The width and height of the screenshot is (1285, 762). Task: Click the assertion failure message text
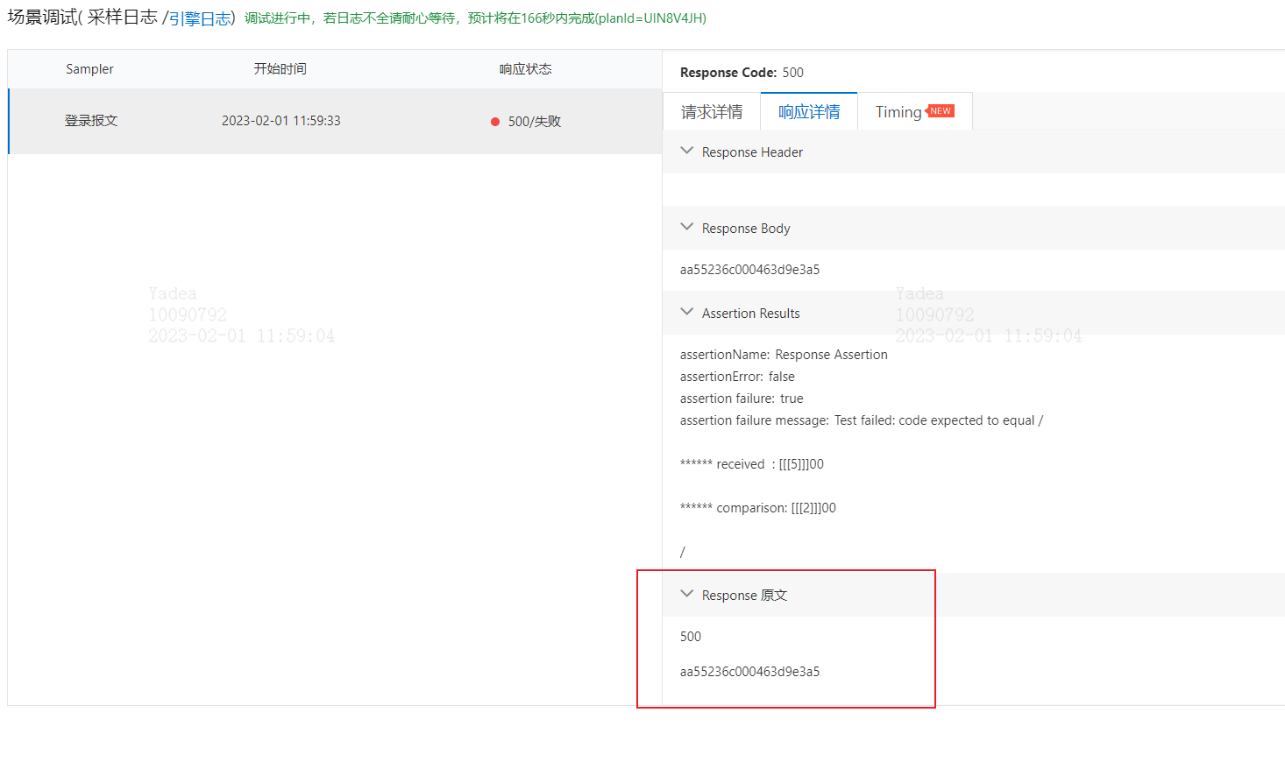tap(861, 420)
